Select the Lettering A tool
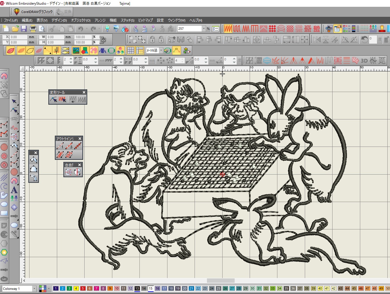 coord(14,190)
